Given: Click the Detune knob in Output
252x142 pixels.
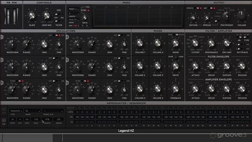Looking at the screenshot, I should coord(193,18).
